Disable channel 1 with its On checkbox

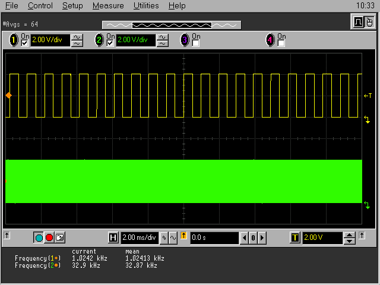25,43
